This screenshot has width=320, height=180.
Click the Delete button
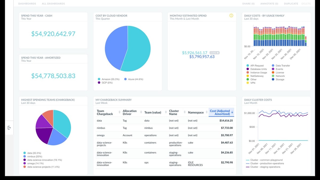pyautogui.click(x=306, y=4)
